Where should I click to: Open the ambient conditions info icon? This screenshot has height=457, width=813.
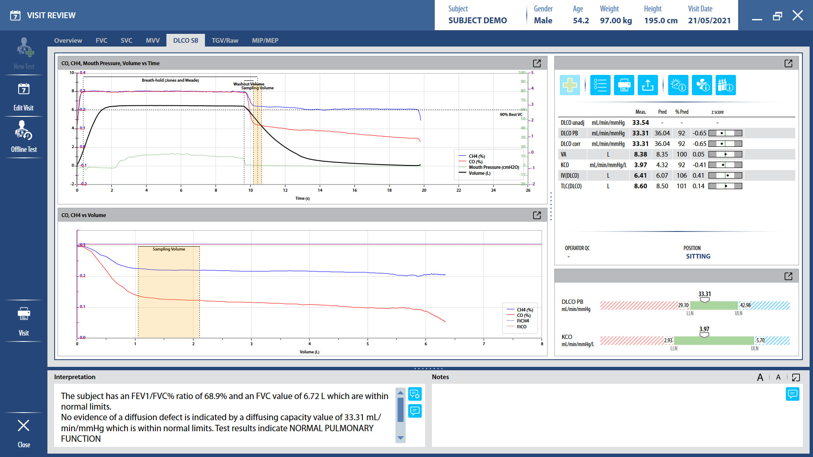(678, 85)
